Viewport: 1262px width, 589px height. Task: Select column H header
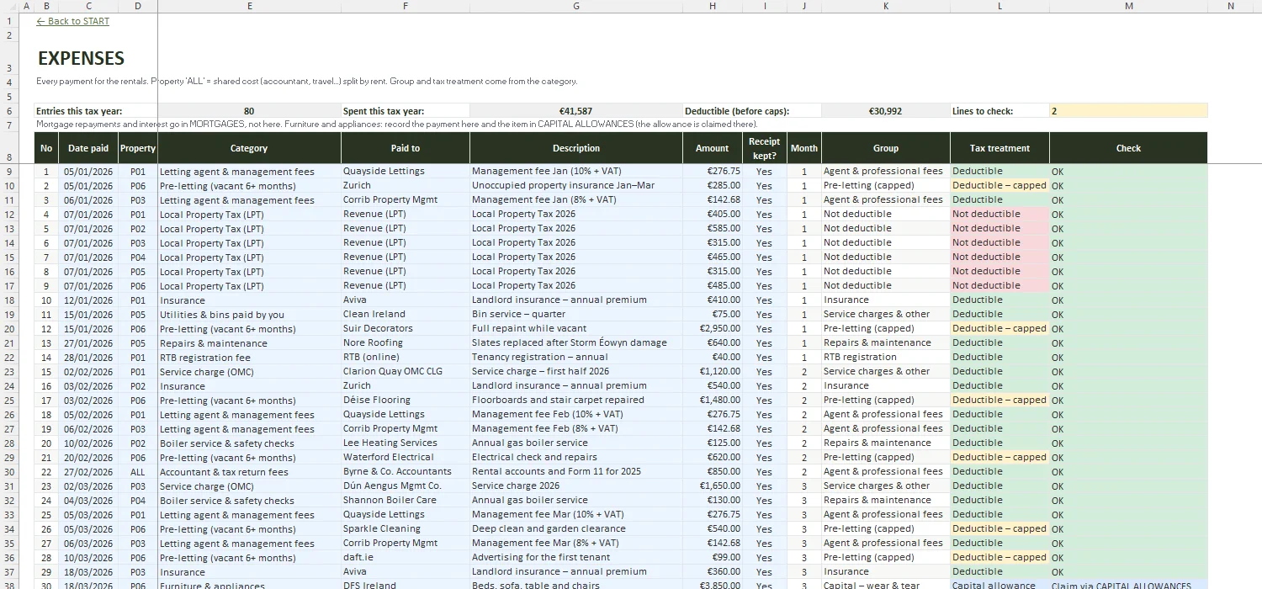(712, 6)
